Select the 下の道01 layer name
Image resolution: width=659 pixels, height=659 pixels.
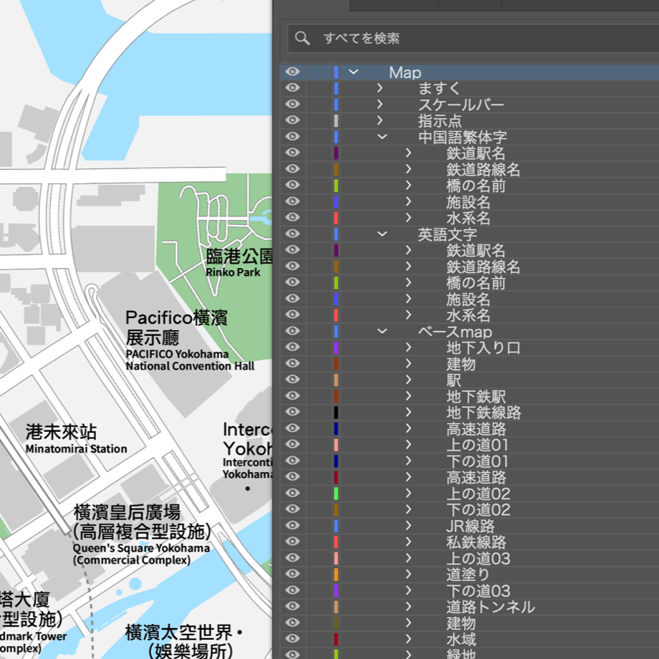[x=477, y=461]
